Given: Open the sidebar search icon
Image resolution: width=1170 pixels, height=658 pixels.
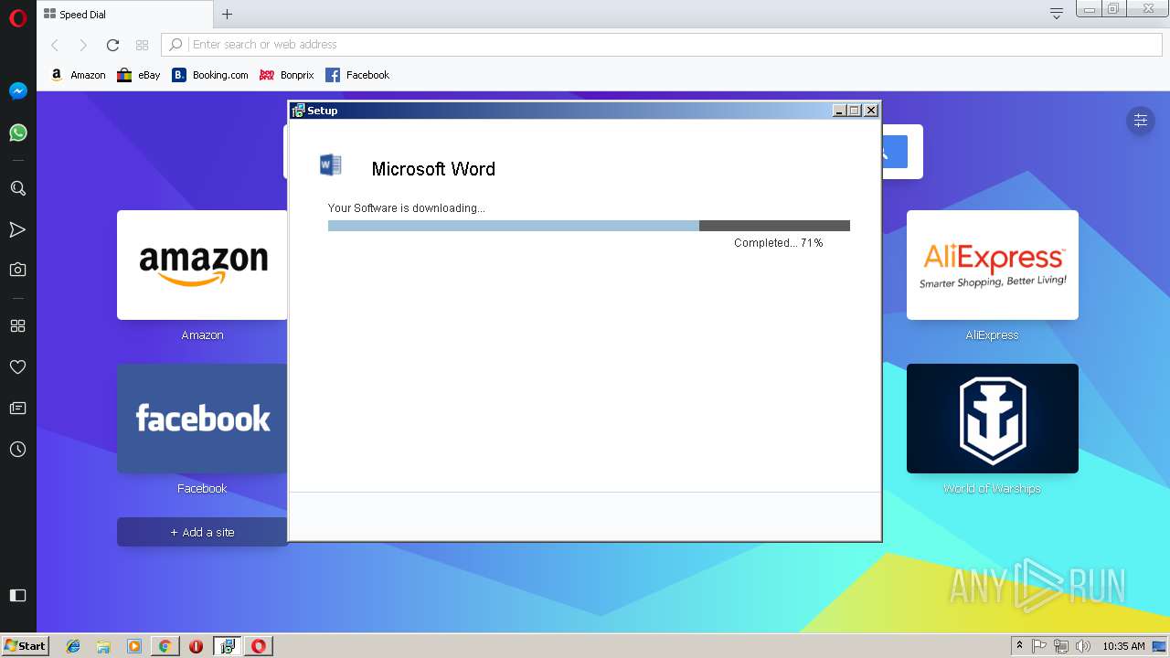Looking at the screenshot, I should coord(17,188).
